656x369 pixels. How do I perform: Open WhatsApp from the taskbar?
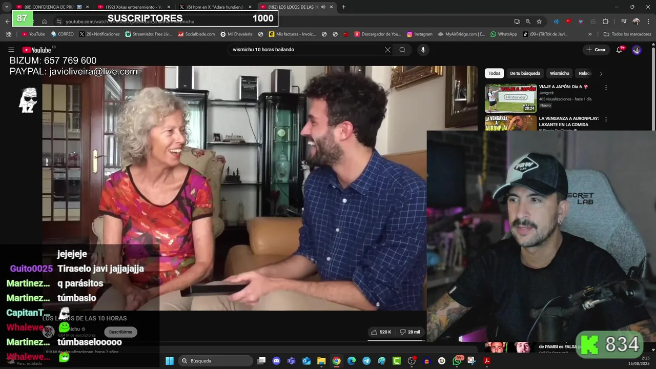coord(457,361)
